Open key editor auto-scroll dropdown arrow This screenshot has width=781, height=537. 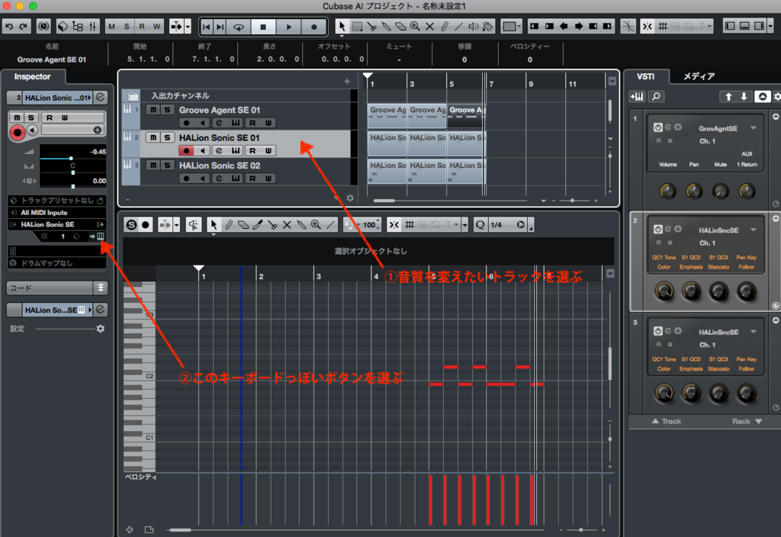point(176,225)
